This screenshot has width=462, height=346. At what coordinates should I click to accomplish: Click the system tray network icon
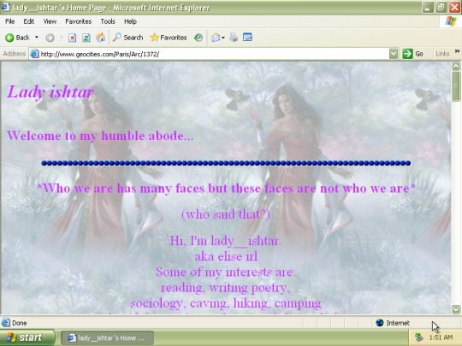pyautogui.click(x=418, y=337)
